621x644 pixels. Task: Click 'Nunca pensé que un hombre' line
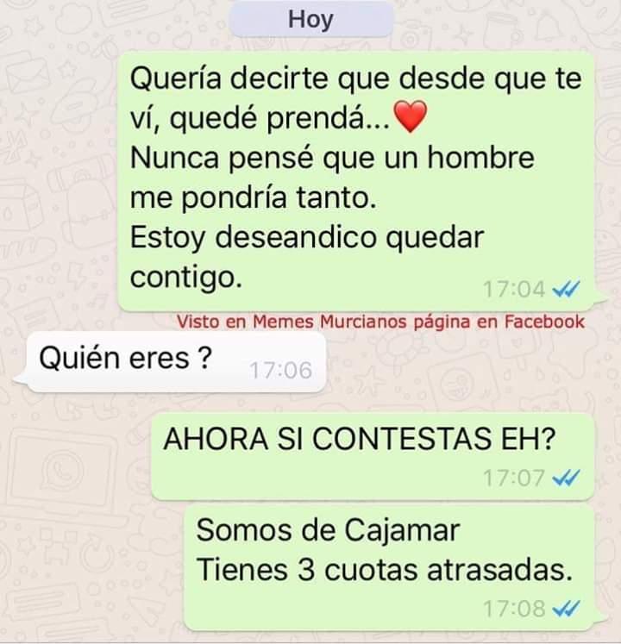[x=332, y=158]
